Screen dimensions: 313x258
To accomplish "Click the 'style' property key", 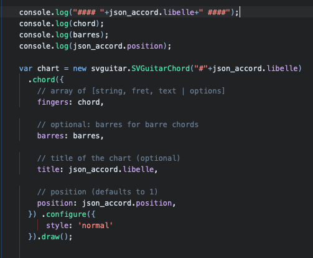I will [57, 226].
